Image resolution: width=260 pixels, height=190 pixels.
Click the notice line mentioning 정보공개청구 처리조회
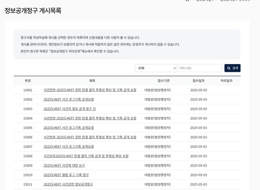pos(70,51)
